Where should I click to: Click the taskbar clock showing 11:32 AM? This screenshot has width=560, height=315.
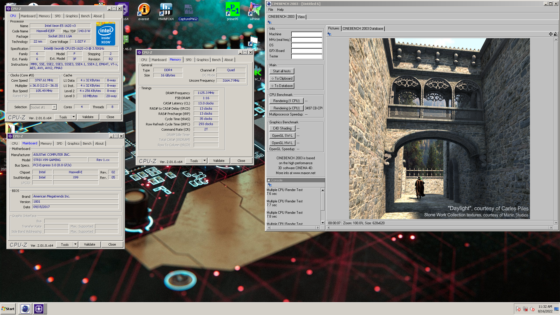(x=545, y=307)
